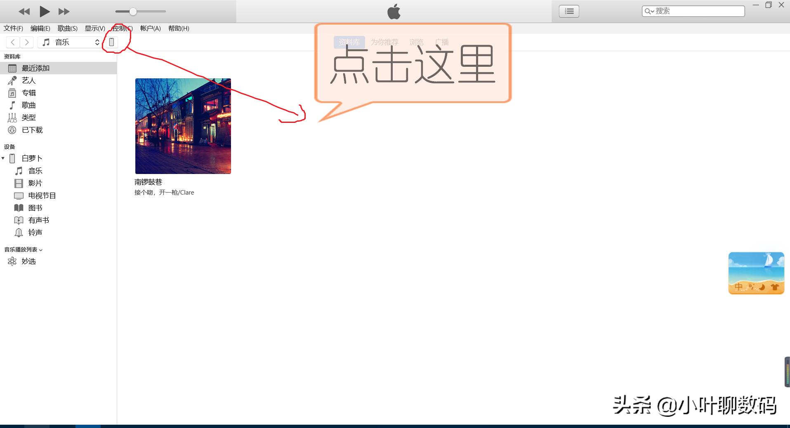Click the 有声书 audiobook icon
This screenshot has width=790, height=428.
coord(19,220)
